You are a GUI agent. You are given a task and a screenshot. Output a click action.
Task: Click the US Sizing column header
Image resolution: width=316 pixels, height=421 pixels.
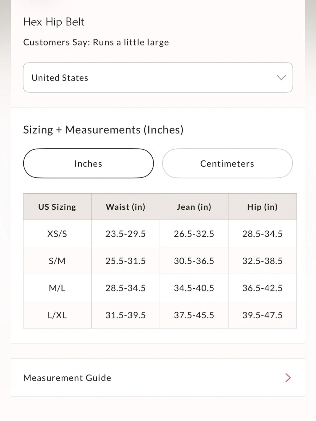tap(57, 207)
